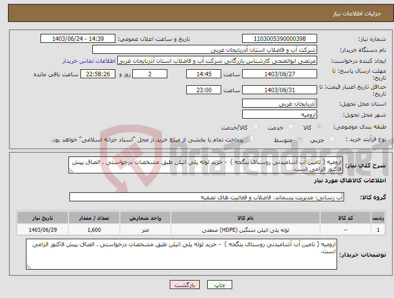Click the remaining days field showing 2
The width and height of the screenshot is (394, 298).
click(150, 74)
